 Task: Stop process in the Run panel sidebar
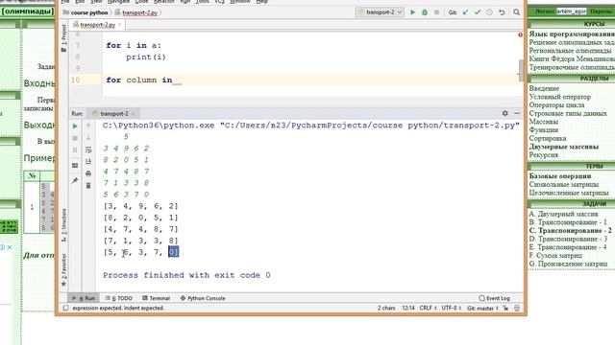click(x=75, y=138)
